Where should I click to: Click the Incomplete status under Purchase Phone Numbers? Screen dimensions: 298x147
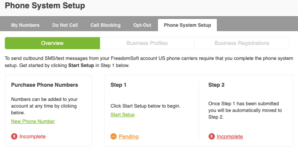[x=32, y=136]
